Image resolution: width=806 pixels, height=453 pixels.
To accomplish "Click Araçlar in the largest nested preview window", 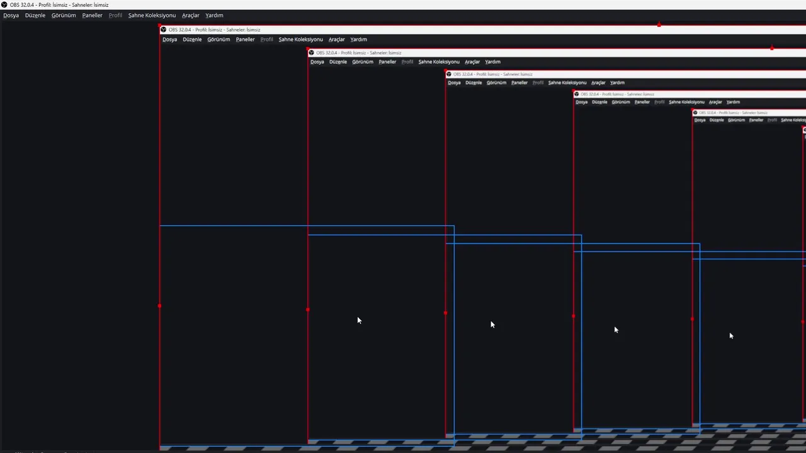I will coord(336,39).
